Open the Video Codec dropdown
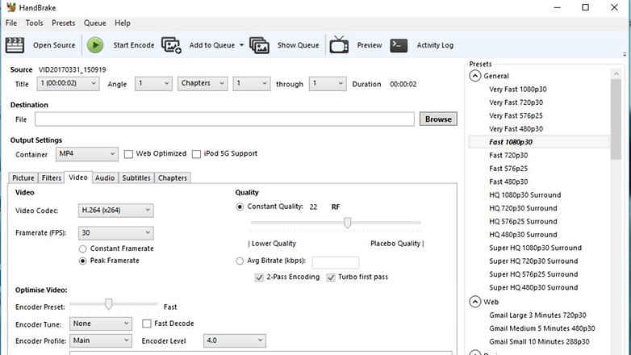 tap(116, 210)
